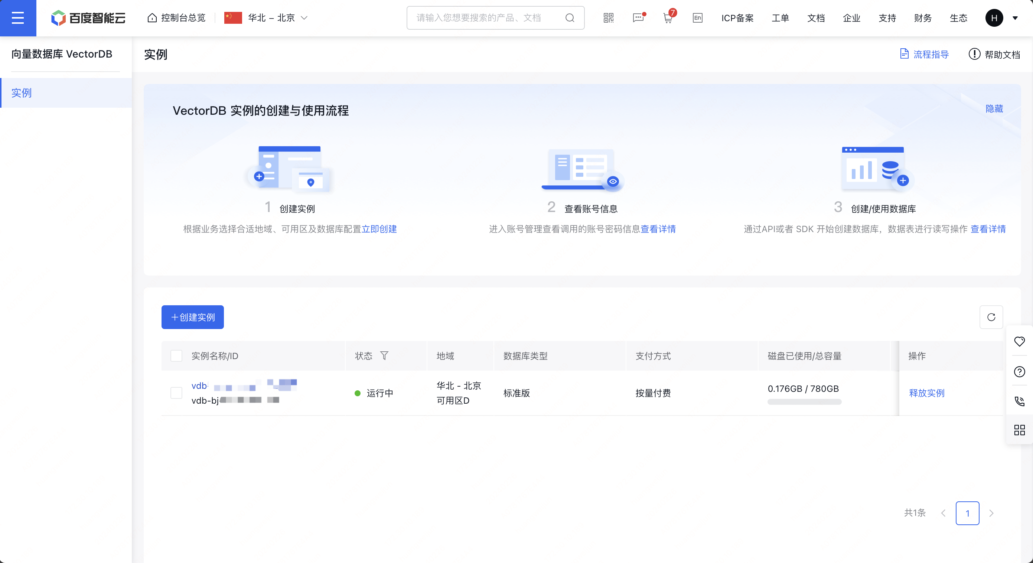The image size is (1033, 563).
Task: Open the messages notification icon
Action: pyautogui.click(x=638, y=18)
